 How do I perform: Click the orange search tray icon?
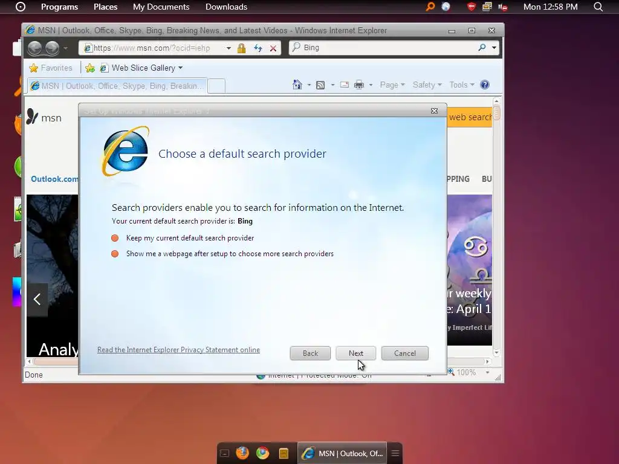point(430,7)
